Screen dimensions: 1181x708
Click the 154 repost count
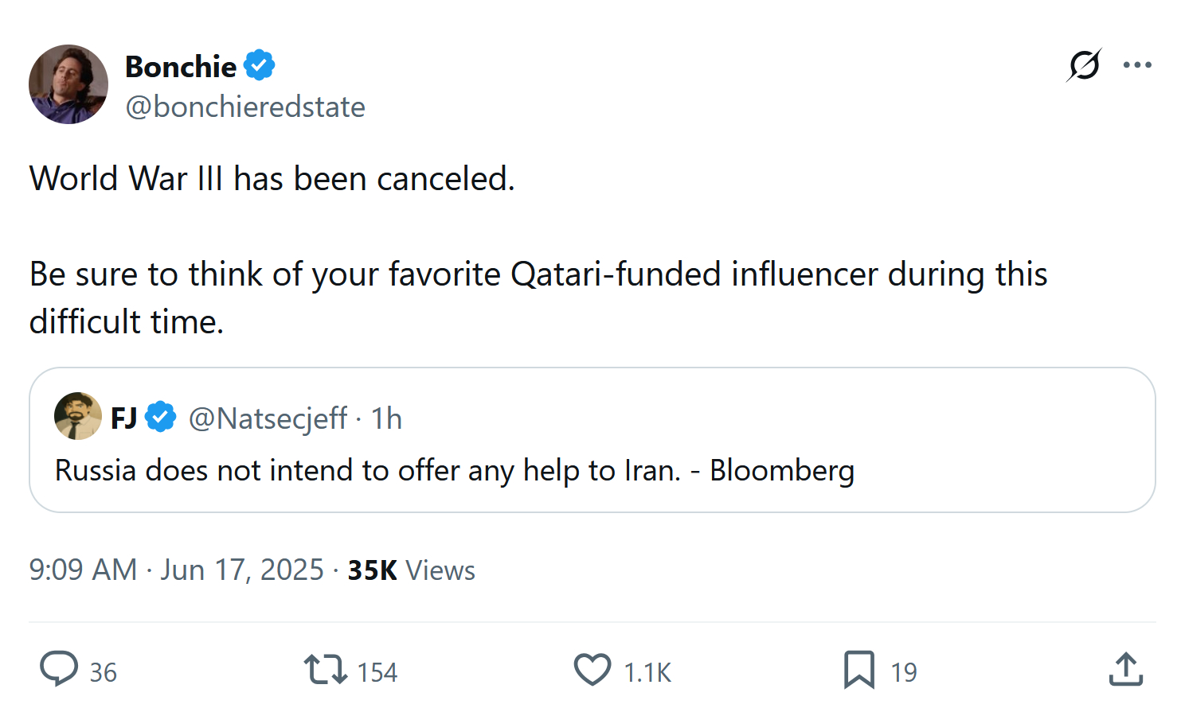pos(377,673)
